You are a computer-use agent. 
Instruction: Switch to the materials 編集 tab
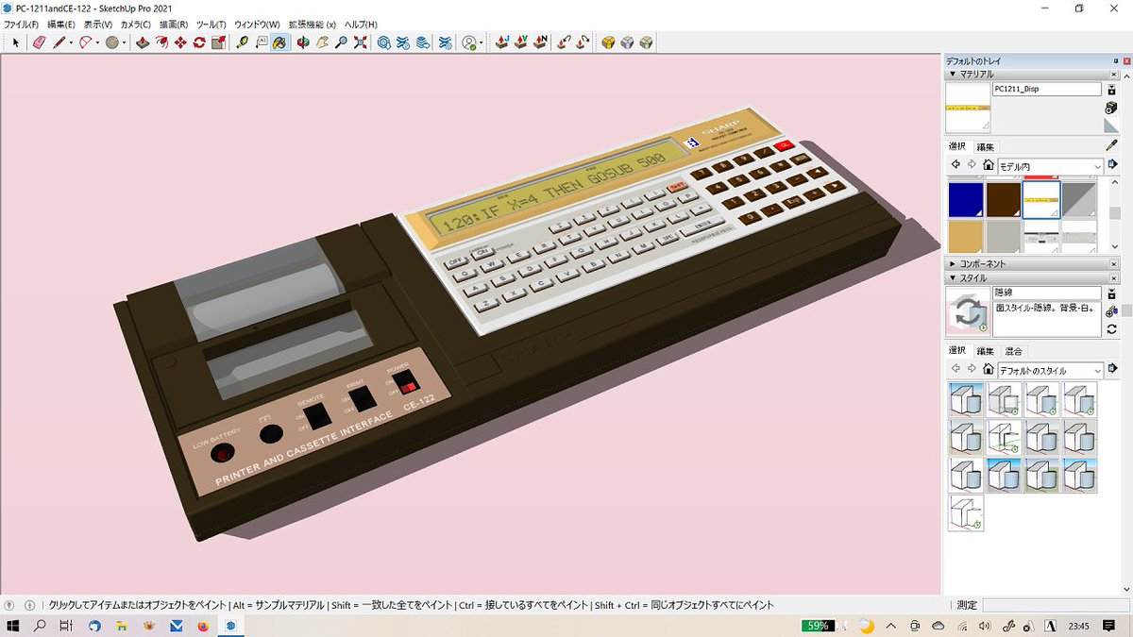click(x=985, y=146)
